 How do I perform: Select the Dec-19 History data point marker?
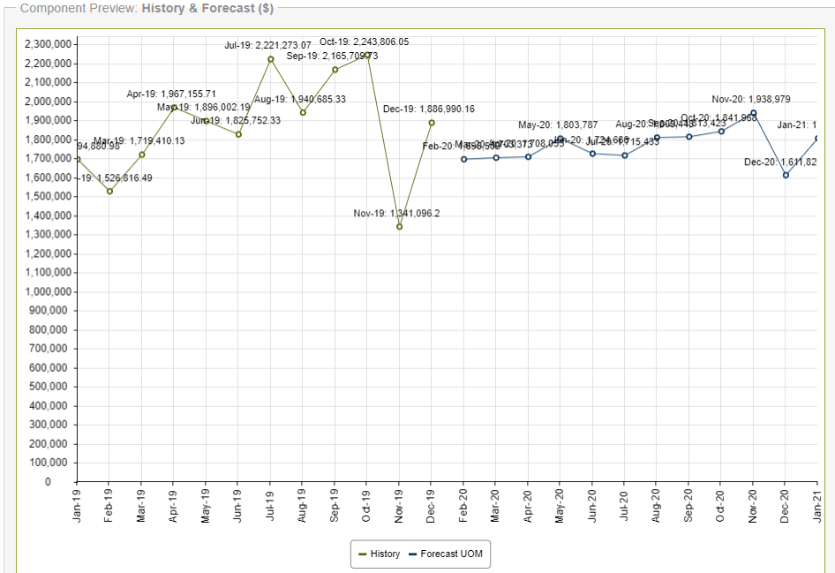[432, 123]
